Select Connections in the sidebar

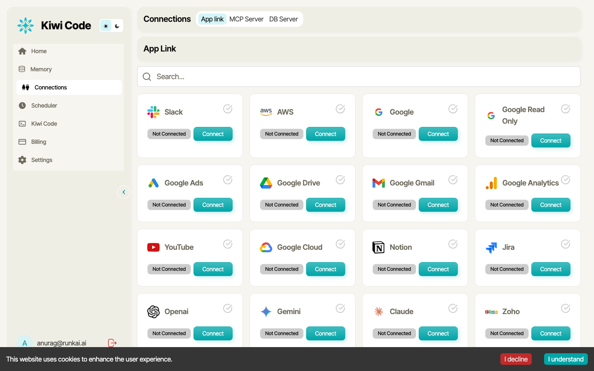(68, 87)
